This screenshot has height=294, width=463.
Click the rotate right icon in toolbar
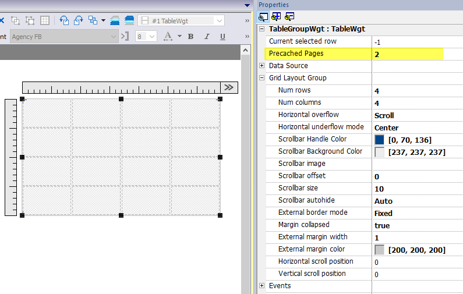pyautogui.click(x=79, y=20)
